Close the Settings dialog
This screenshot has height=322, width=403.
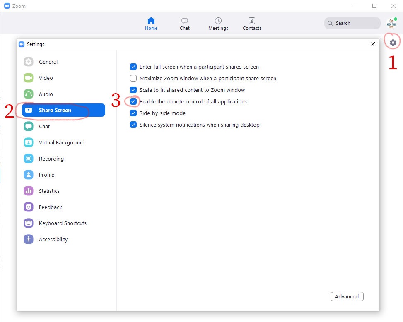(x=372, y=44)
